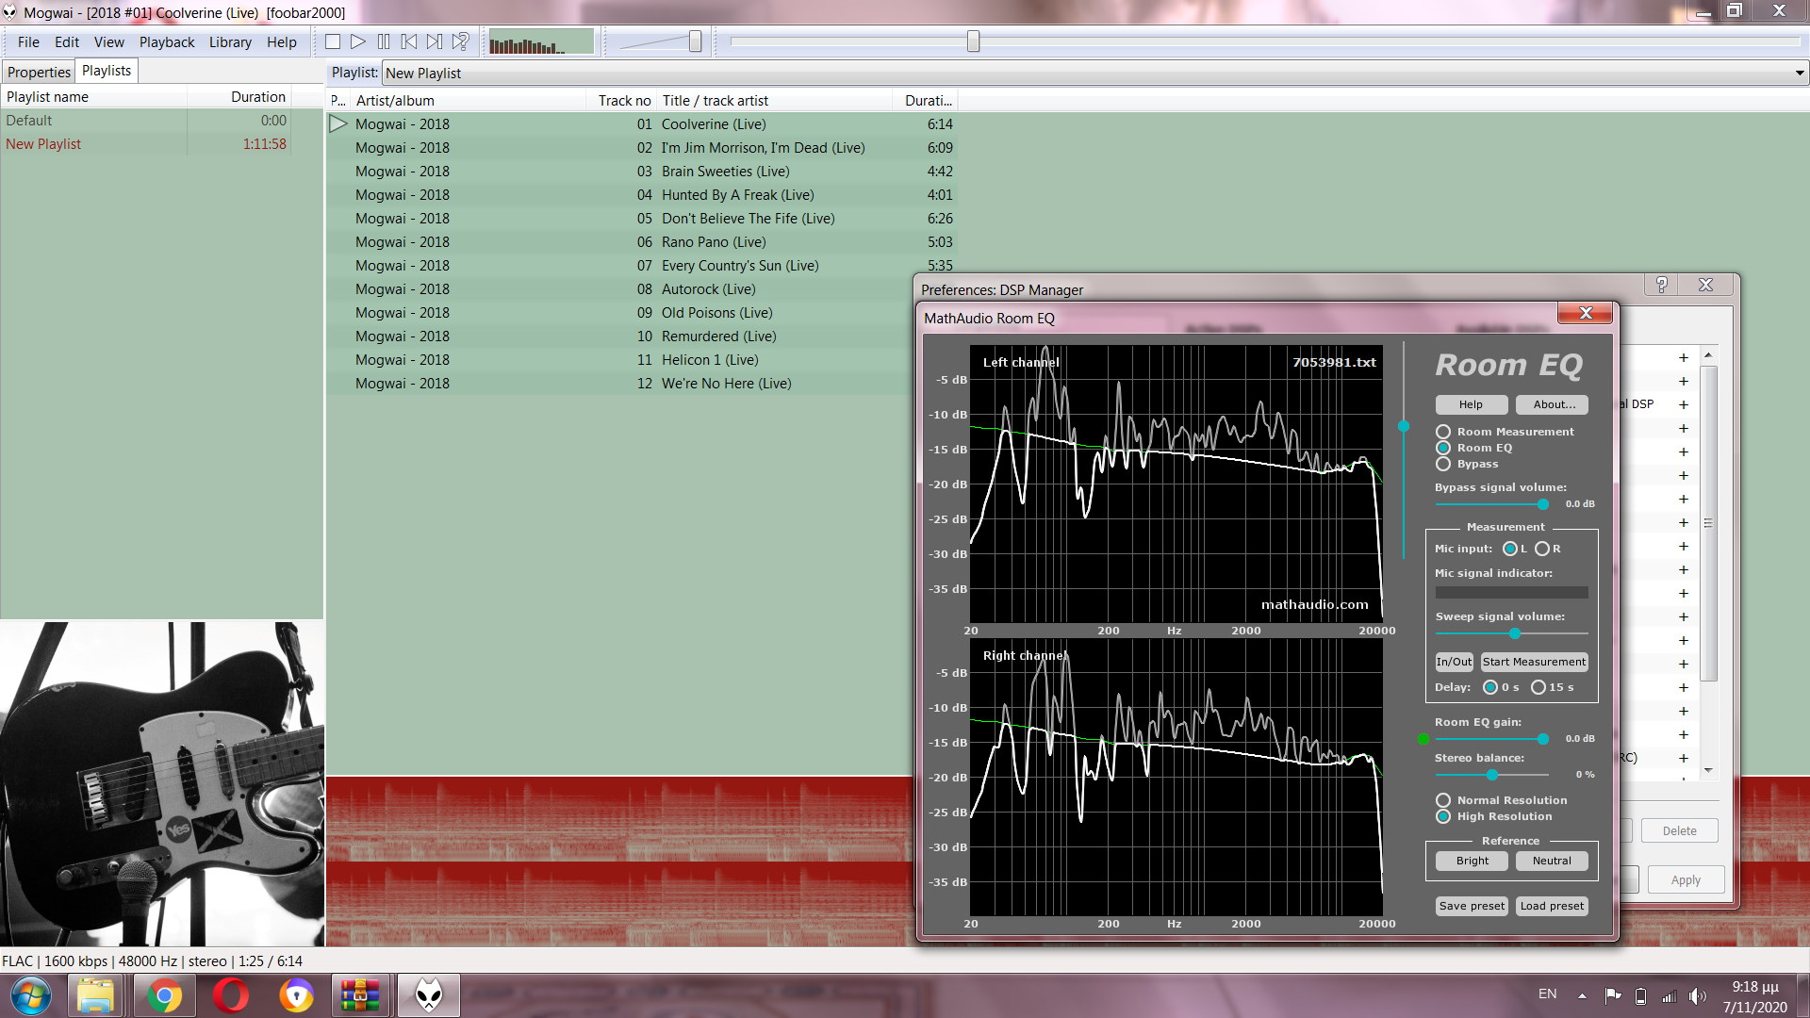
Task: Expand the Playlist dropdown
Action: pos(1799,73)
